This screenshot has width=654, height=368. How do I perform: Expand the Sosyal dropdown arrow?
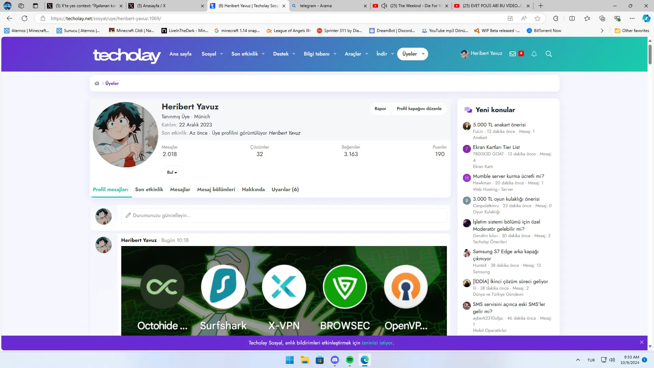[221, 54]
